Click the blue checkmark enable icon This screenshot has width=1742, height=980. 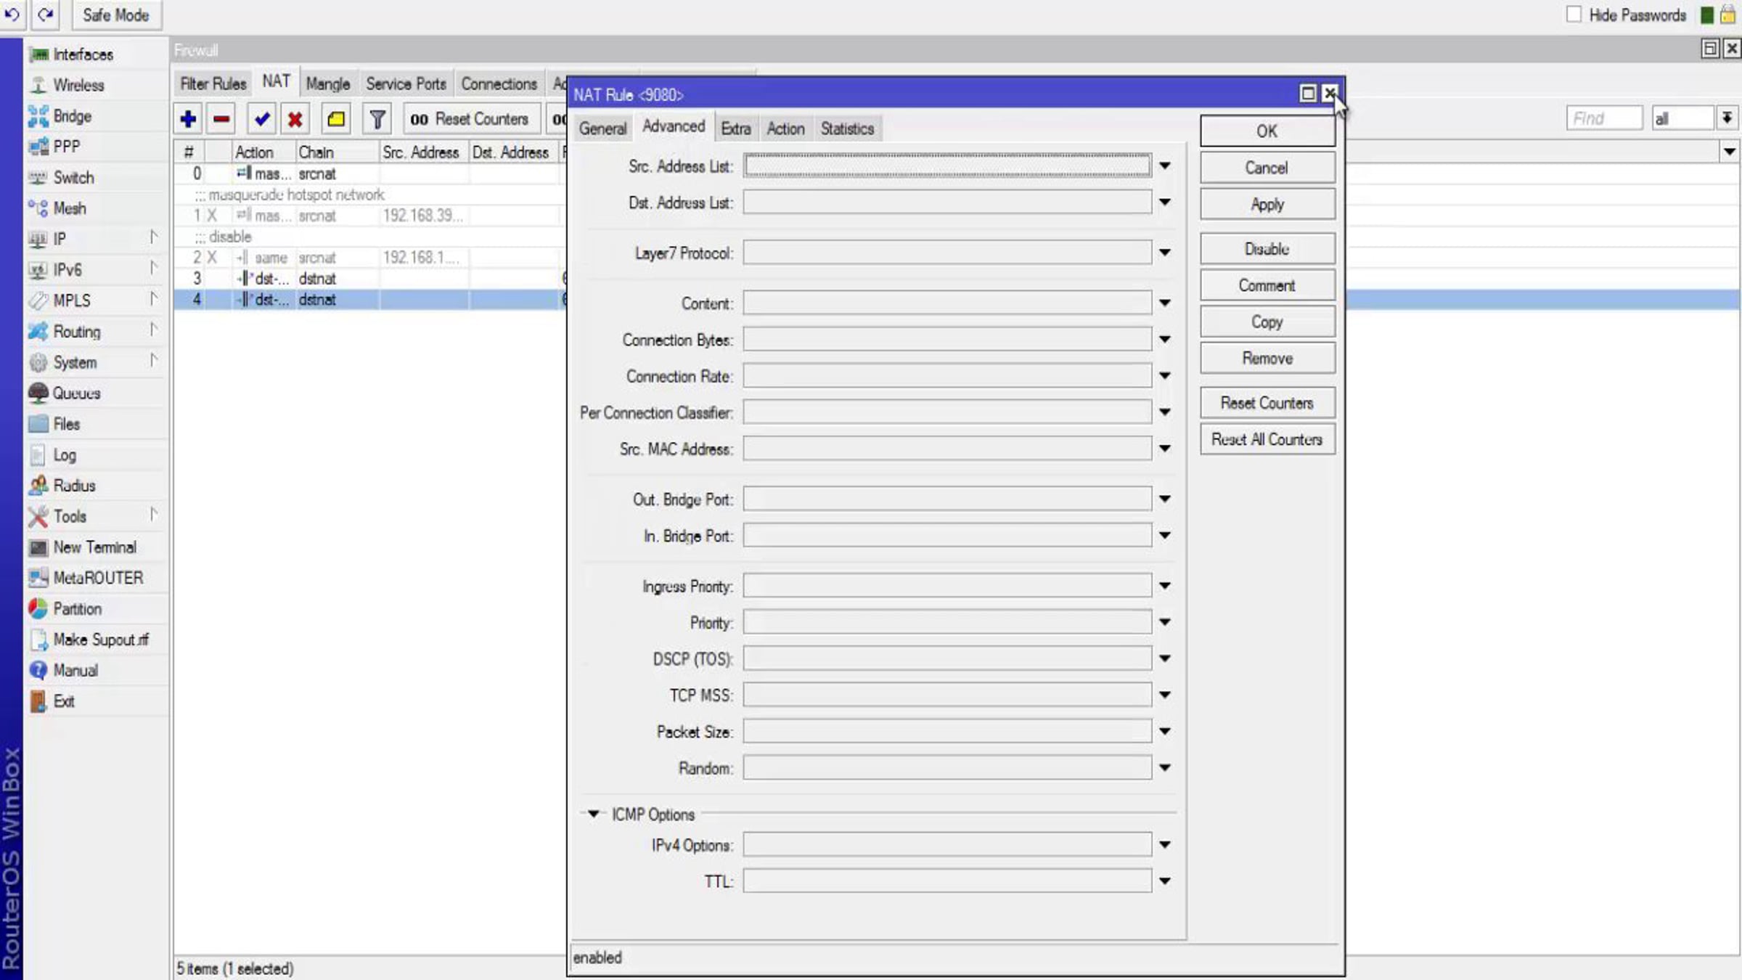click(261, 119)
